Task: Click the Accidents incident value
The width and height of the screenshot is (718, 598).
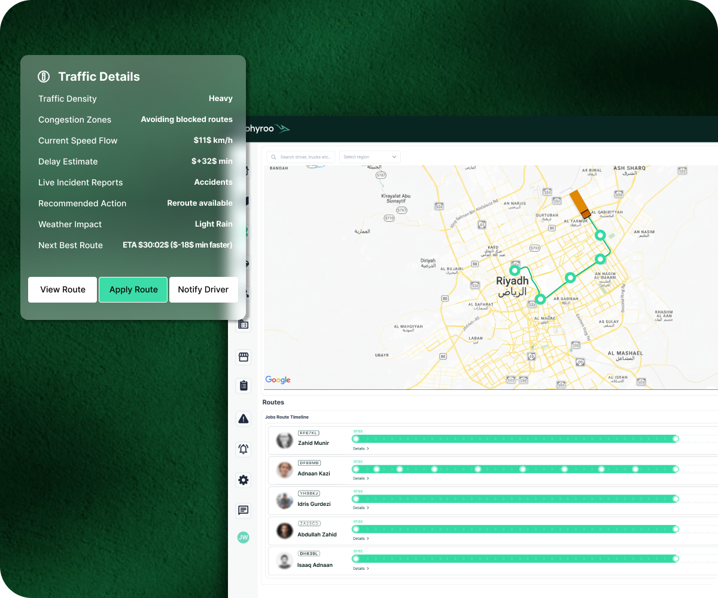Action: [x=214, y=182]
